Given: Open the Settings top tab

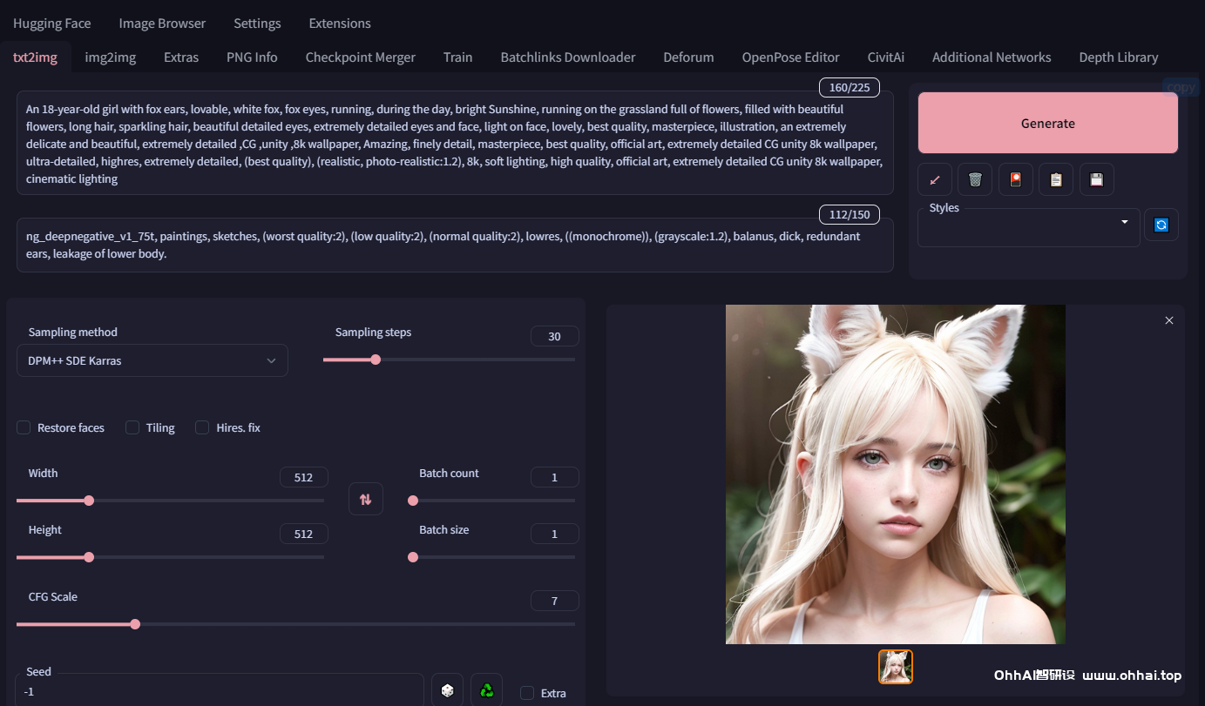Looking at the screenshot, I should (x=257, y=24).
